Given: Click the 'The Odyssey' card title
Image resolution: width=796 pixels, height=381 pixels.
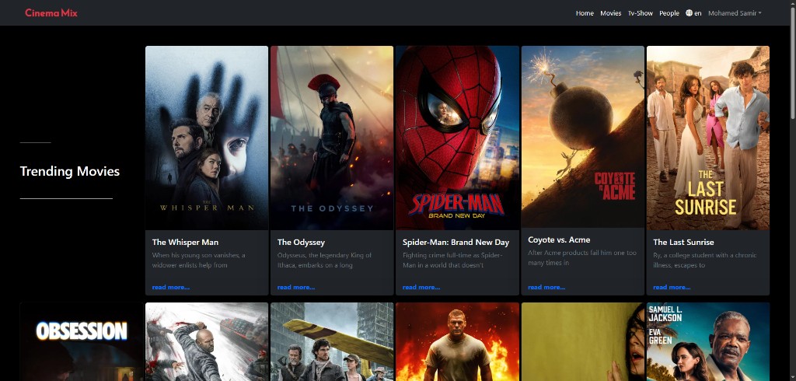Looking at the screenshot, I should (x=301, y=243).
